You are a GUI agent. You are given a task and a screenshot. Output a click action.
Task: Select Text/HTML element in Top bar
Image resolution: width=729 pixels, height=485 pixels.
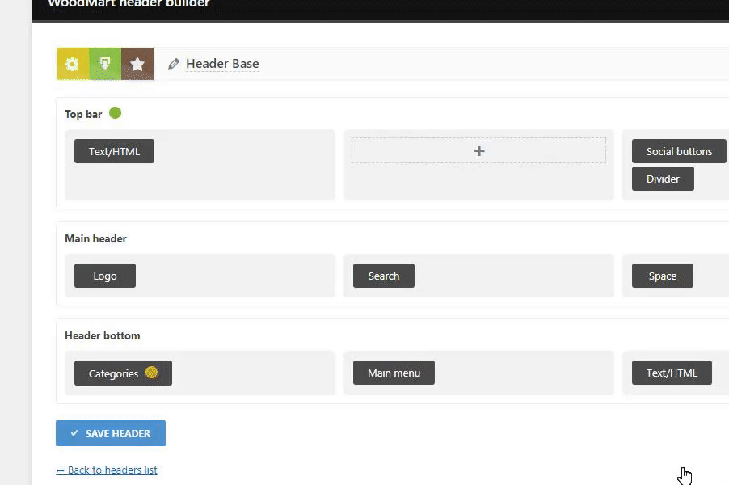(x=115, y=151)
